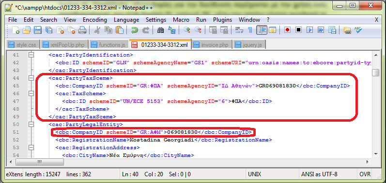Save the current file with Save icon
386x183 pixels.
click(38, 30)
